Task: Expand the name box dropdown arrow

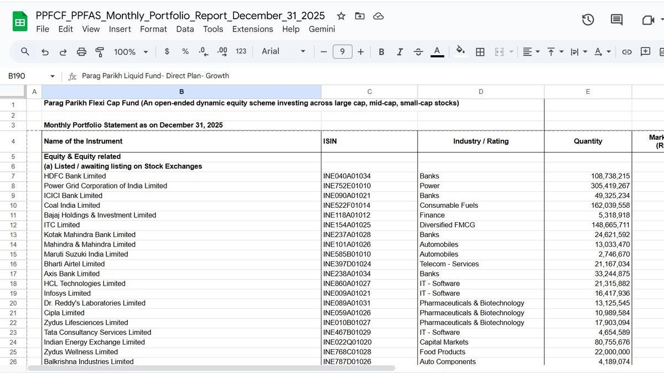Action: [53, 76]
